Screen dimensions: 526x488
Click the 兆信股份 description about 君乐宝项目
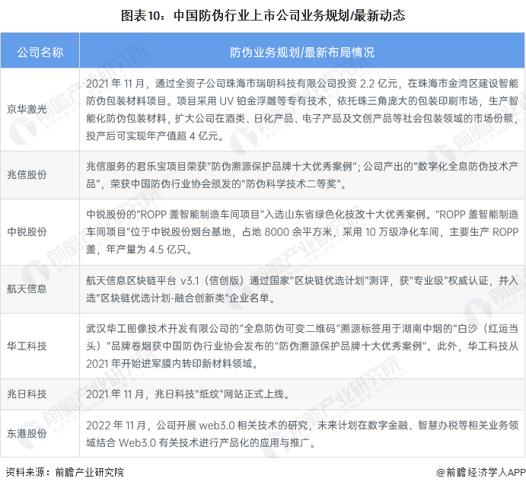[302, 175]
